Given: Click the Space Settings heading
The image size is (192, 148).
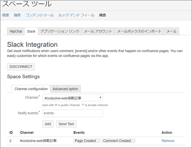Looking at the screenshot, I should pyautogui.click(x=23, y=77).
